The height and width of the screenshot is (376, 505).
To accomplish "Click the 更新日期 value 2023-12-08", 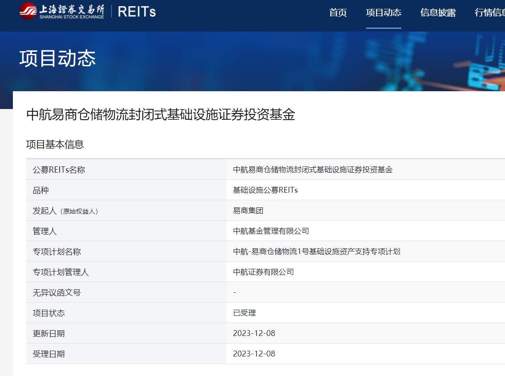I will [254, 333].
